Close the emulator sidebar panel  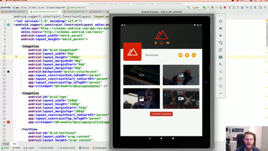click(219, 16)
